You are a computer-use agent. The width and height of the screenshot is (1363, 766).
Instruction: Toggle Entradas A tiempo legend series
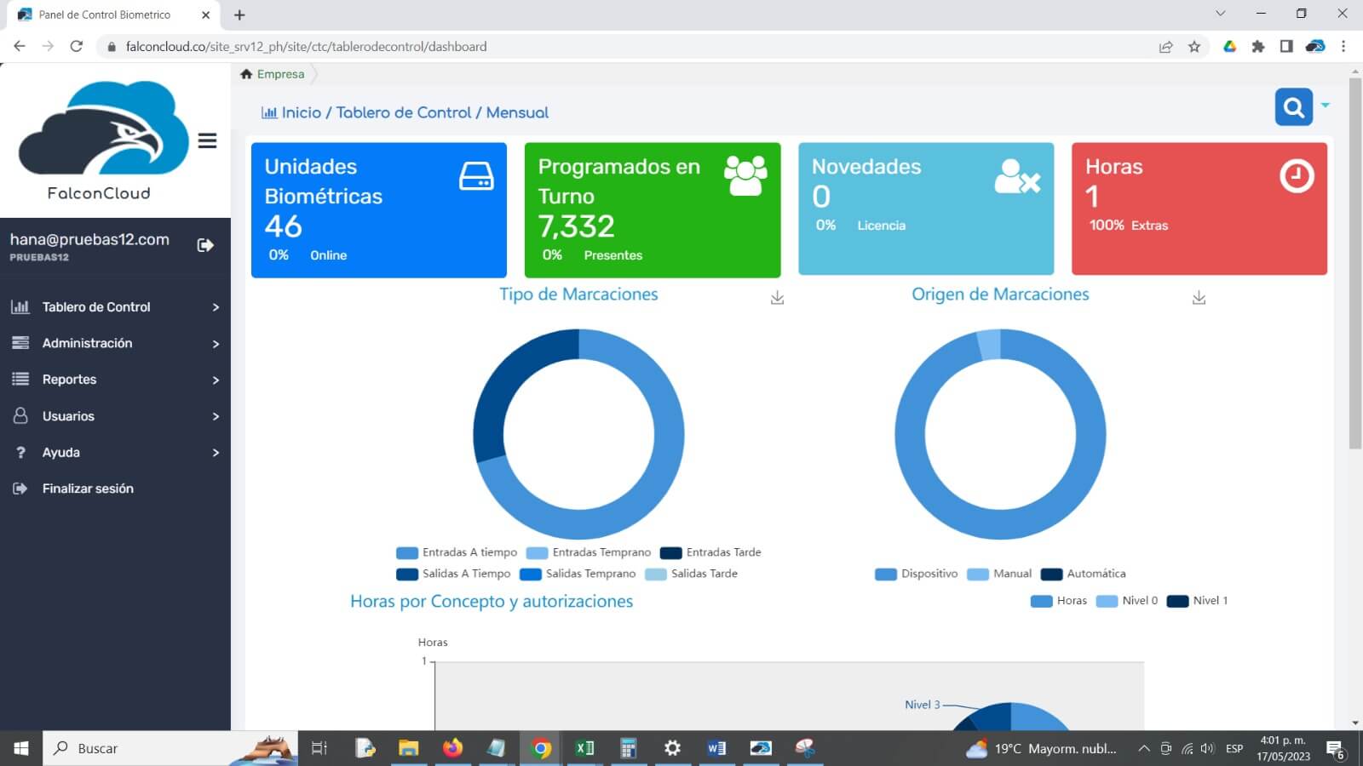(457, 552)
